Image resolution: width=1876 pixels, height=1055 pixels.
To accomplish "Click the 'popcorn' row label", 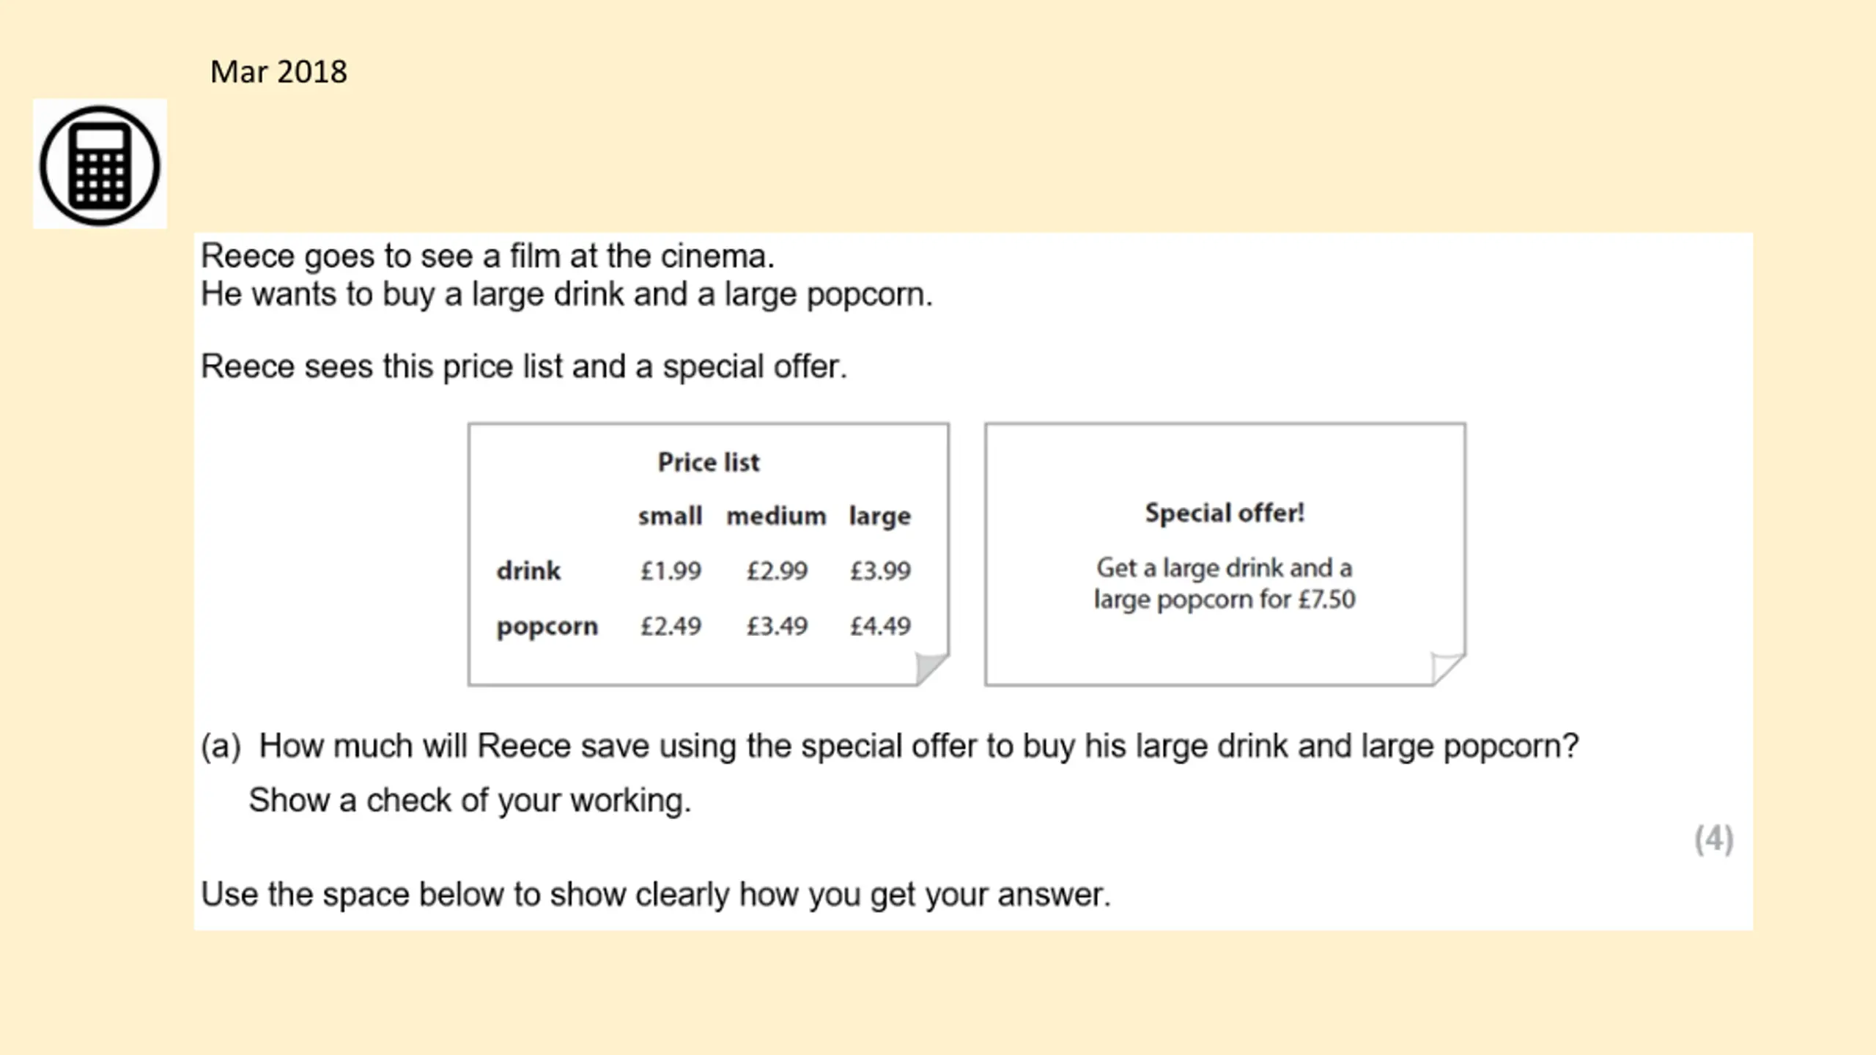I will [547, 627].
